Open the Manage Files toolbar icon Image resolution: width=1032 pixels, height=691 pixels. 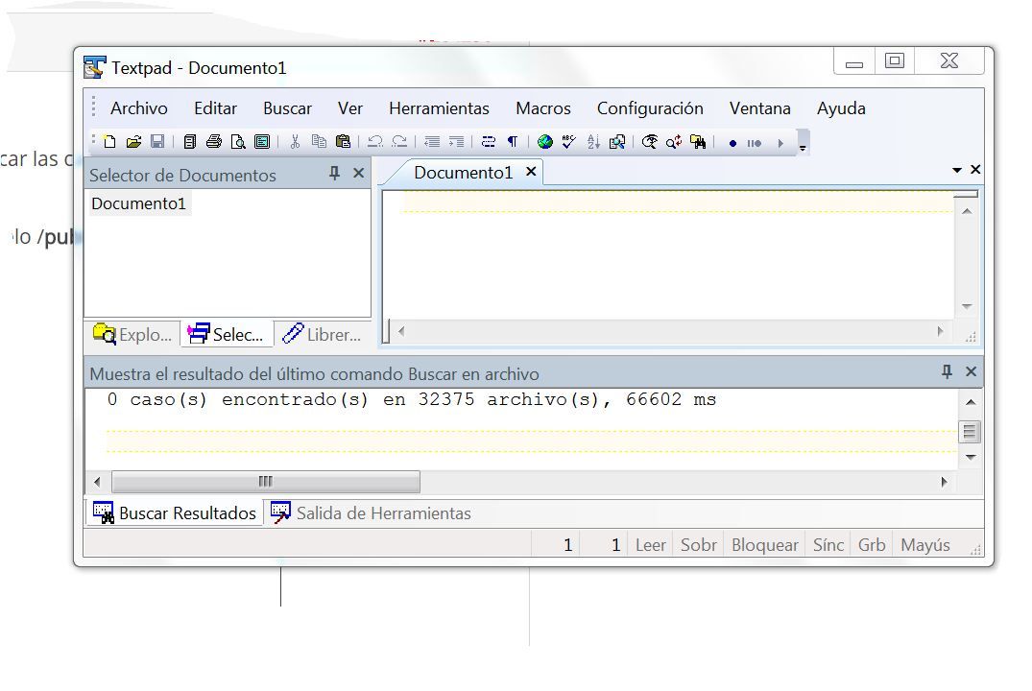[x=189, y=141]
